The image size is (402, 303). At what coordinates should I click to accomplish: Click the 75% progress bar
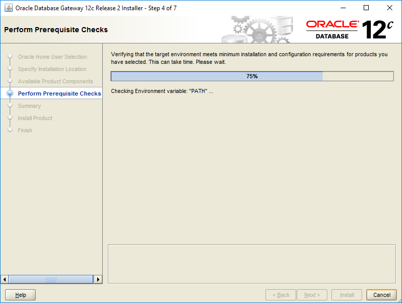coord(252,76)
